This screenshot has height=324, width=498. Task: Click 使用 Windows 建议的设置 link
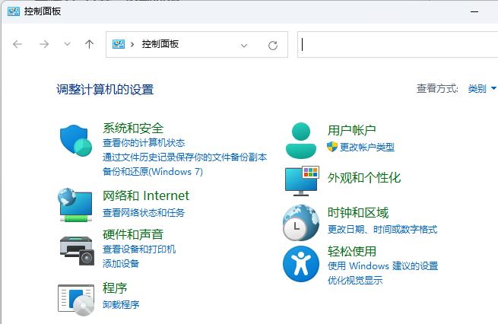[x=382, y=265]
